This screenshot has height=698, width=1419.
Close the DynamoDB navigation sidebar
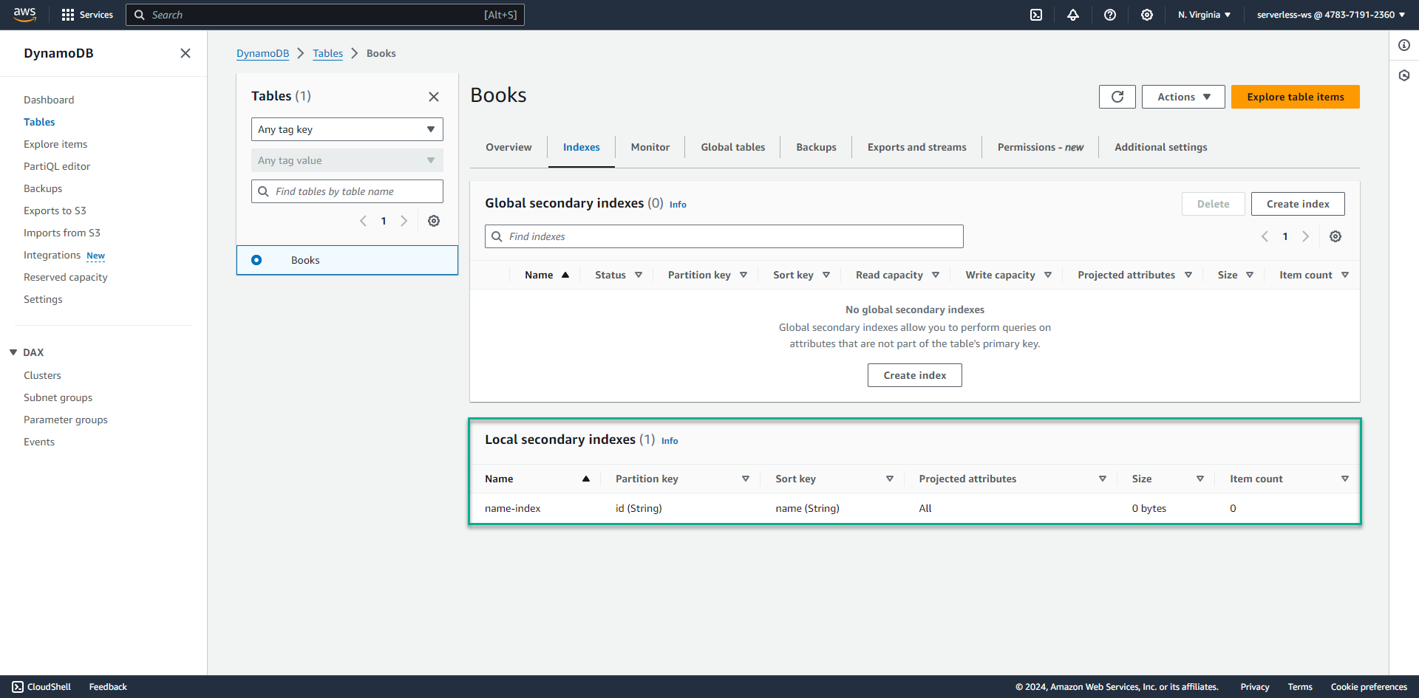[x=186, y=53]
